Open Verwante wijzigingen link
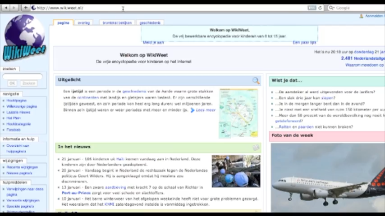 coord(23,201)
